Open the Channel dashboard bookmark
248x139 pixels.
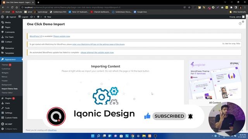[x=100, y=12]
